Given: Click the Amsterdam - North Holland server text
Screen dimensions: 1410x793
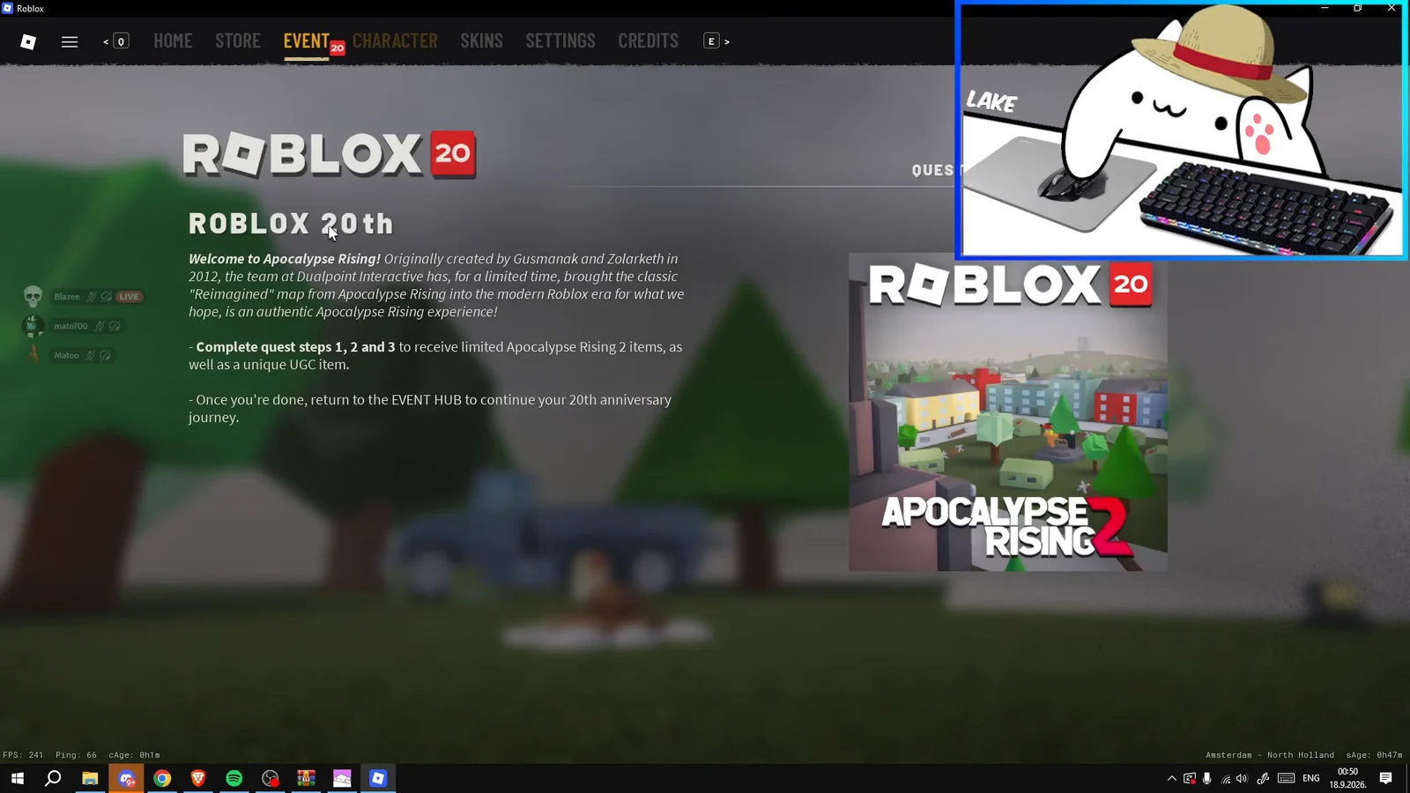Looking at the screenshot, I should [1270, 755].
